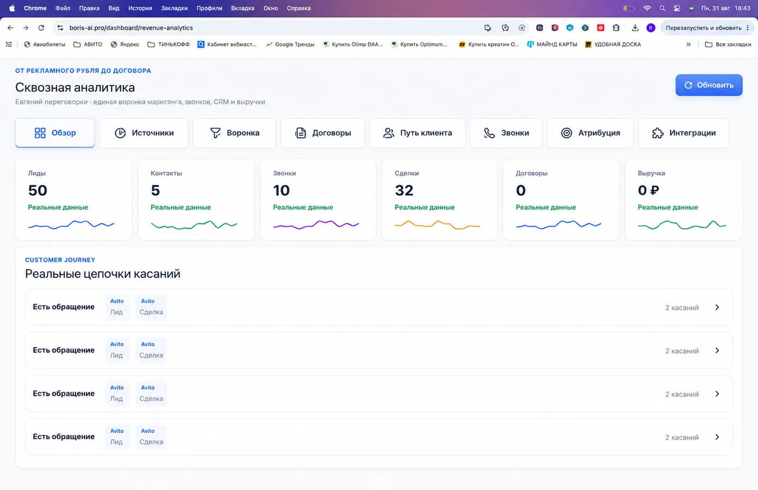The width and height of the screenshot is (758, 490).
Task: Open the Extensions puzzle icon
Action: point(616,28)
